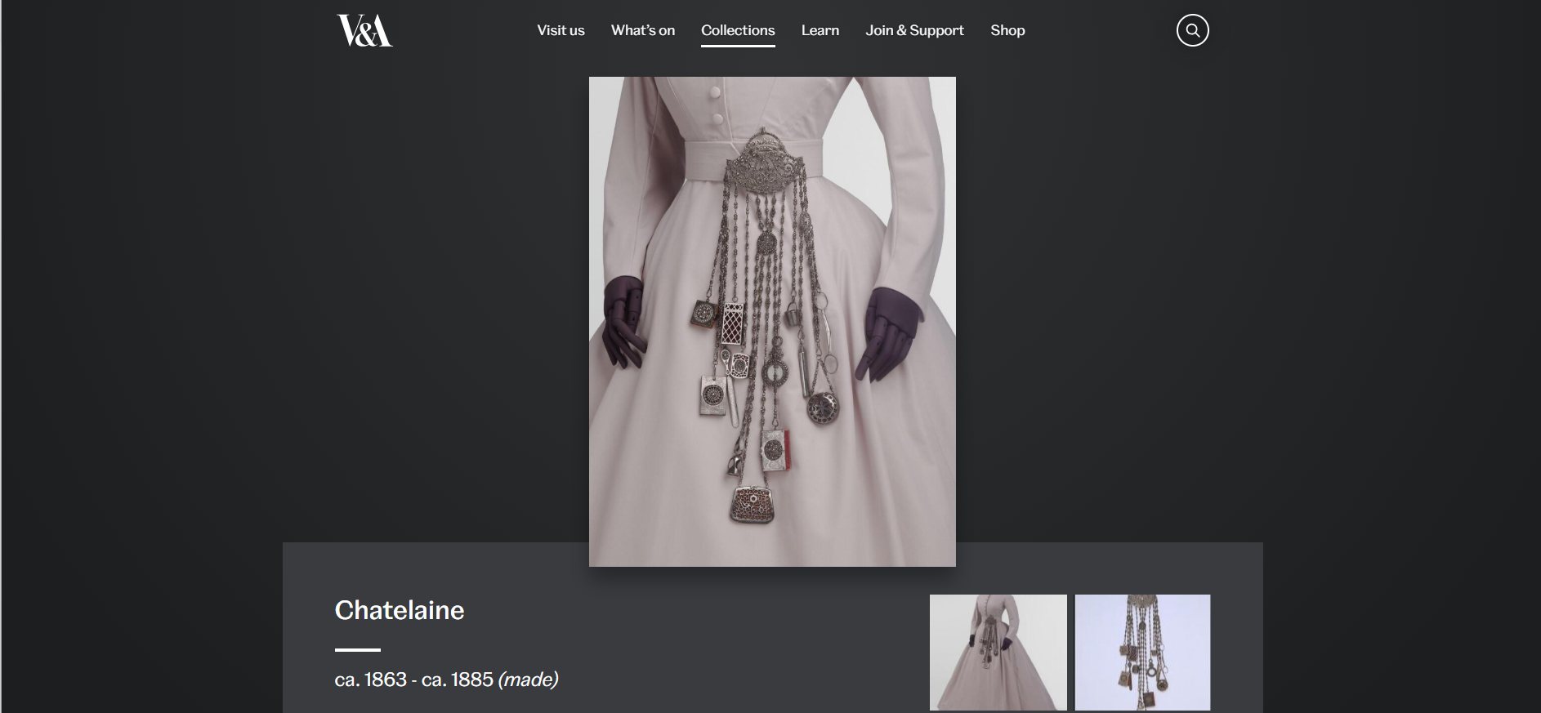This screenshot has height=713, width=1541.
Task: Select the Collections nav item
Action: pyautogui.click(x=738, y=30)
